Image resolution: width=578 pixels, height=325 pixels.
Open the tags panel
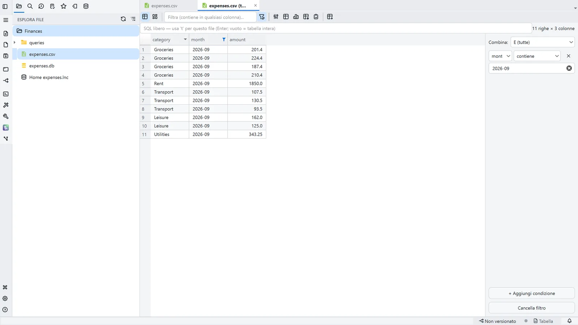click(75, 6)
